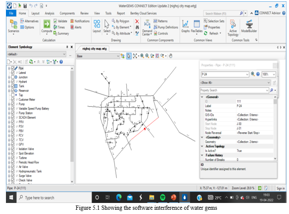The height and width of the screenshot is (214, 289).
Task: Open Controls component
Action: coord(161,34)
